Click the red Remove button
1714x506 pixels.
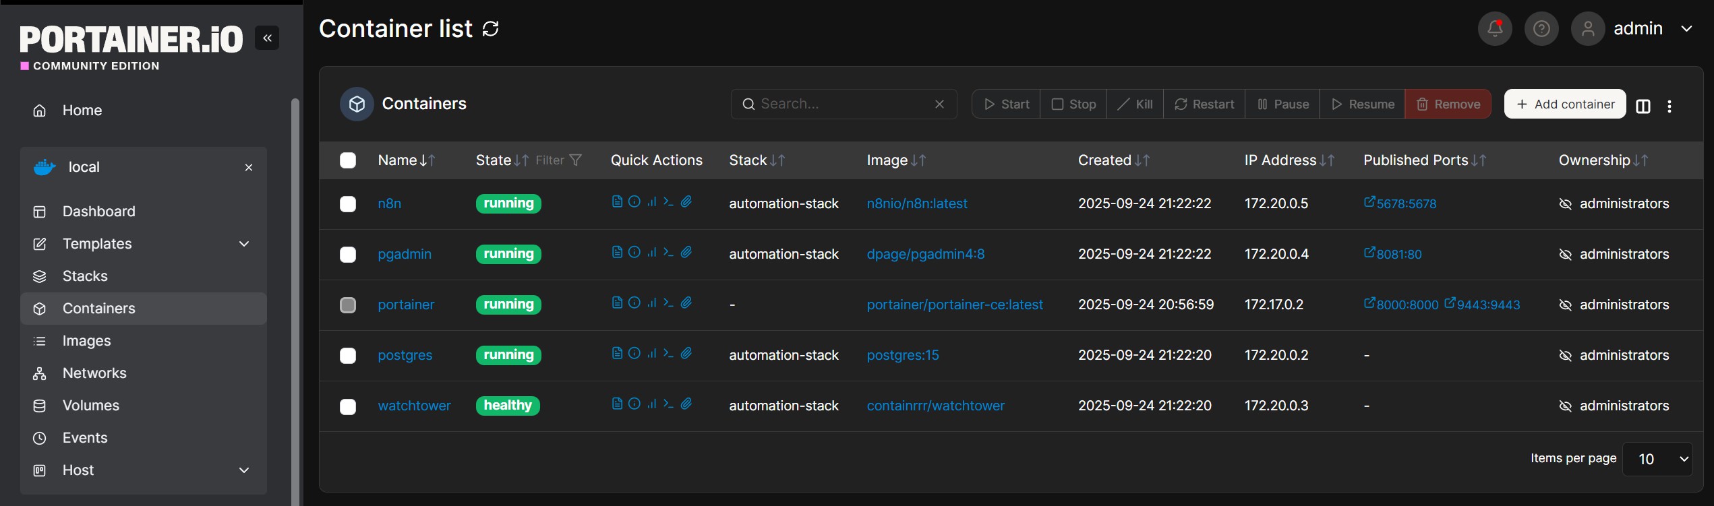point(1448,104)
